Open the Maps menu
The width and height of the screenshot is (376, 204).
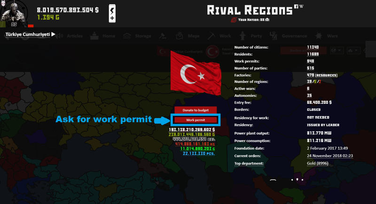pyautogui.click(x=194, y=36)
